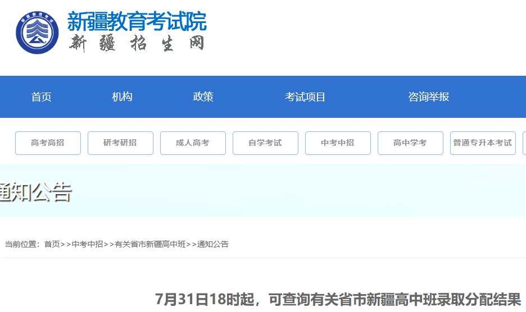Open the 首页 tab in the blue navigation bar
The image size is (526, 312).
point(42,97)
